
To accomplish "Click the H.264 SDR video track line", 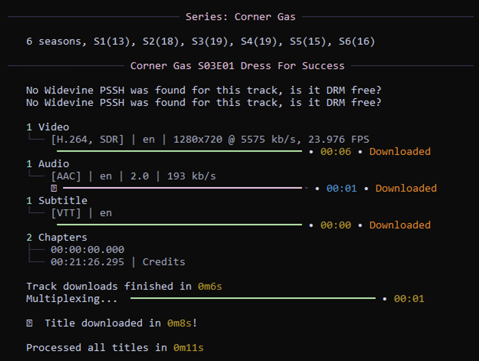I will tap(210, 139).
